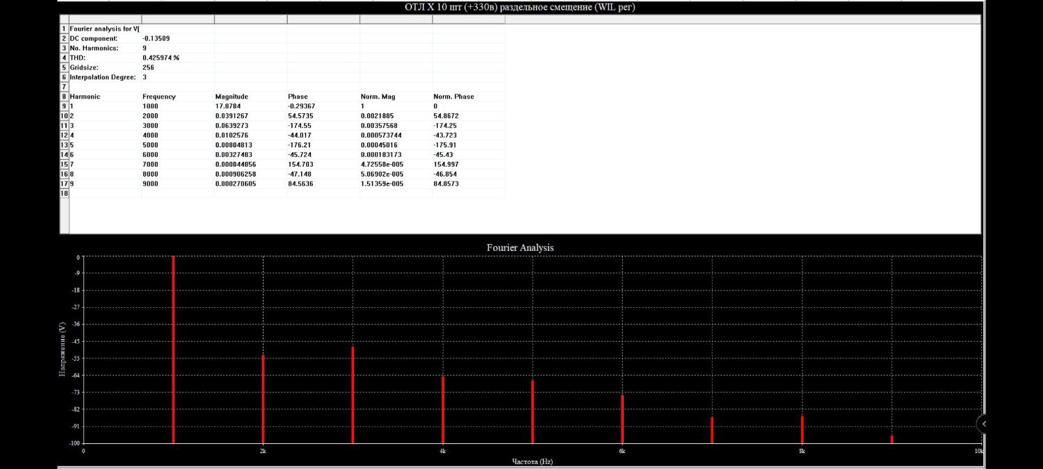Click the phase cell 154.703

point(323,165)
